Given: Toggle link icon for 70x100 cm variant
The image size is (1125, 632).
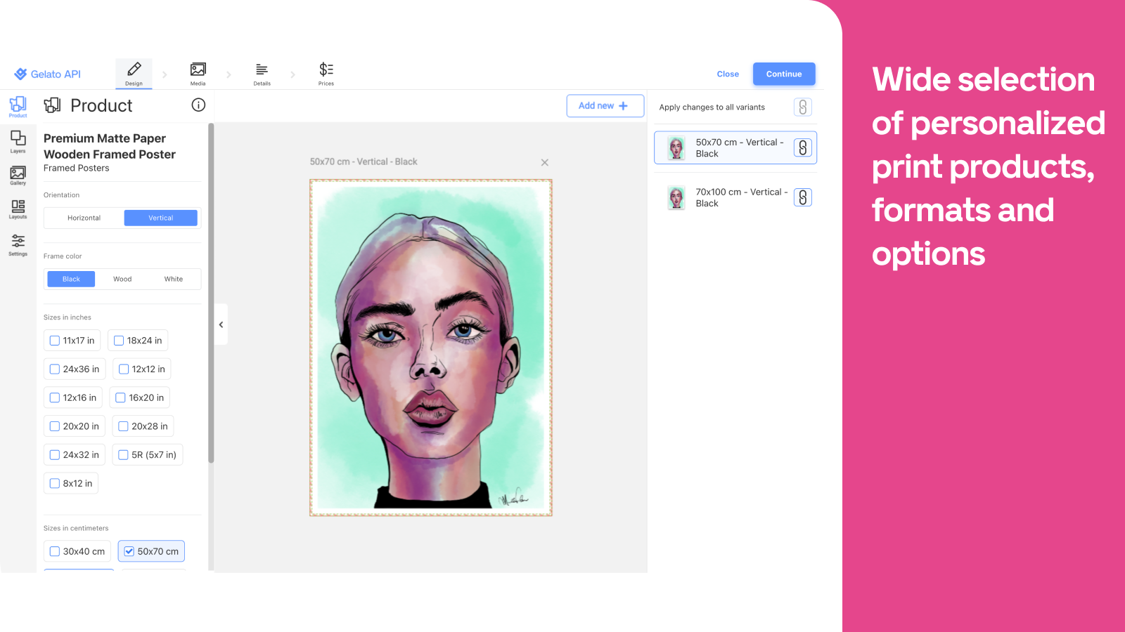Looking at the screenshot, I should (802, 197).
